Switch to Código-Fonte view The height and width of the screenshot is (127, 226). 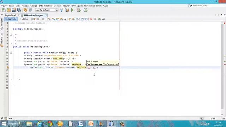(11, 19)
